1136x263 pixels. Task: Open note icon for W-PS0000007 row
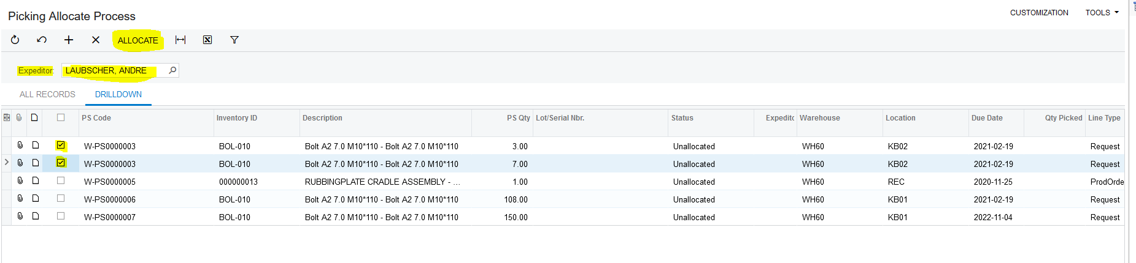(x=36, y=217)
